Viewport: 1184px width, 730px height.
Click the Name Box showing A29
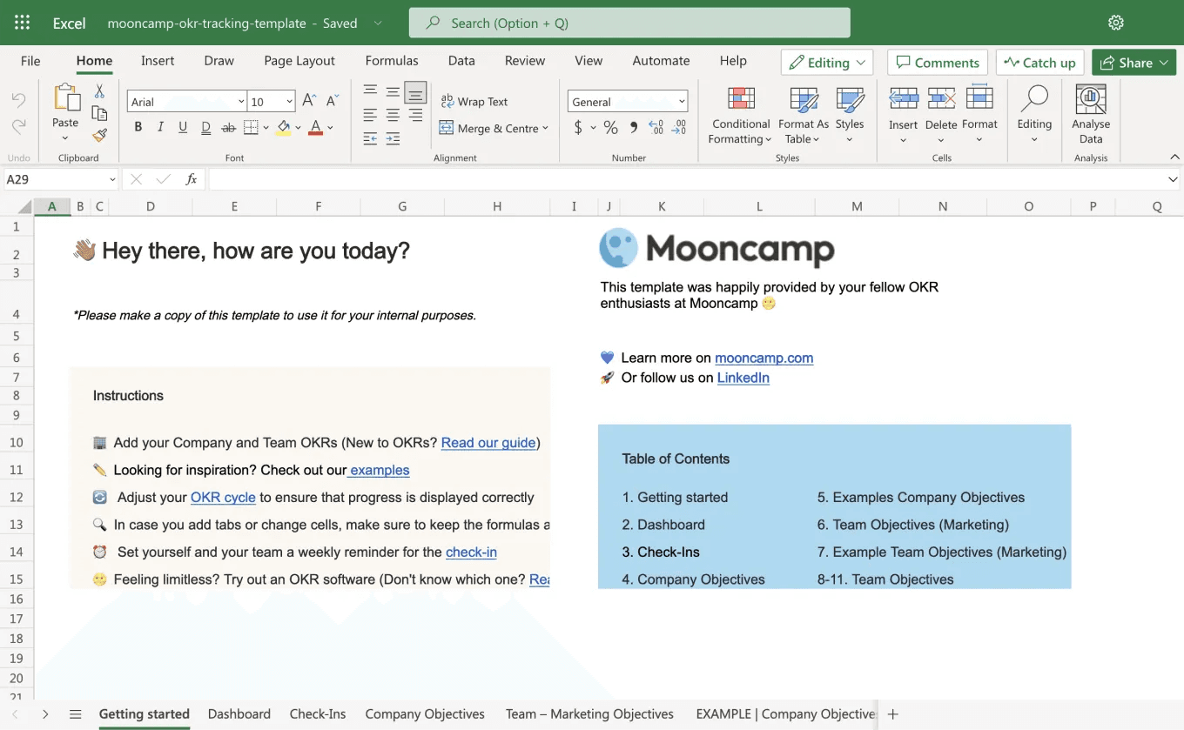click(x=52, y=178)
